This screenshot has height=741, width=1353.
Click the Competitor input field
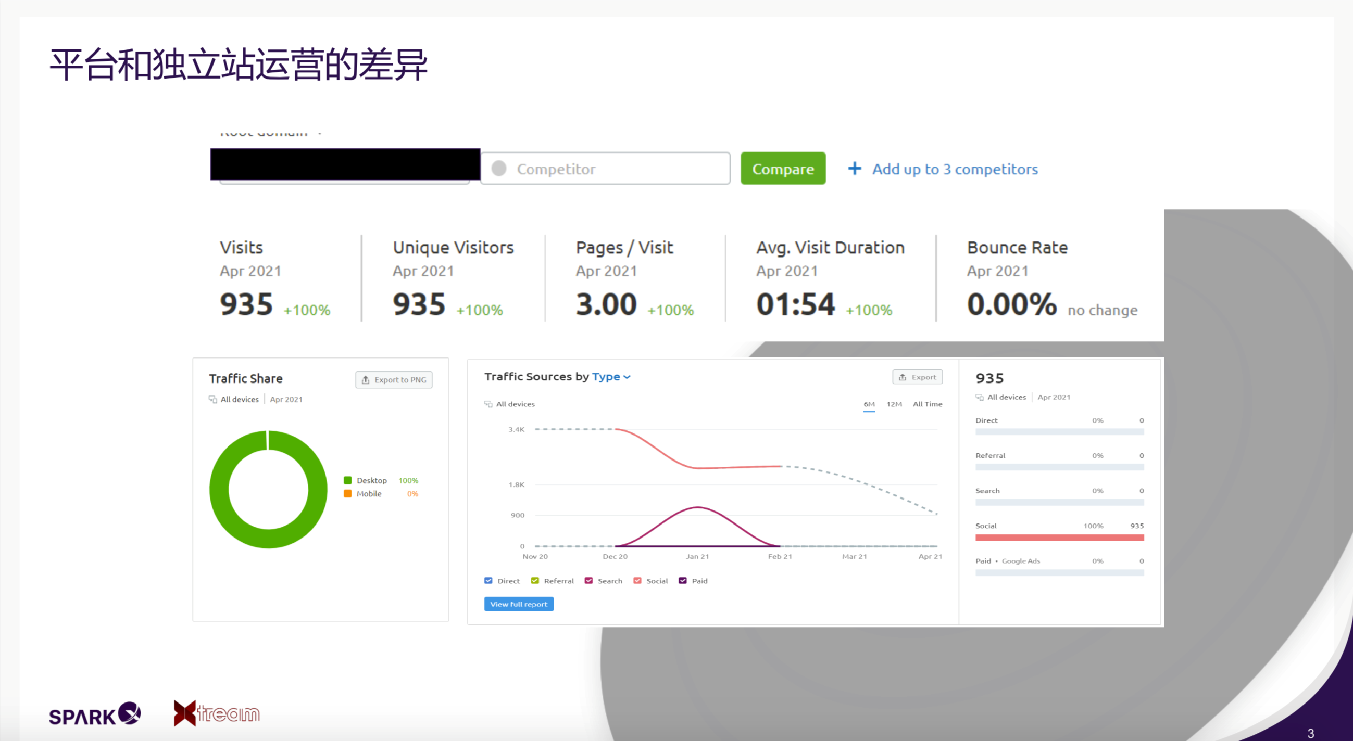coord(606,169)
